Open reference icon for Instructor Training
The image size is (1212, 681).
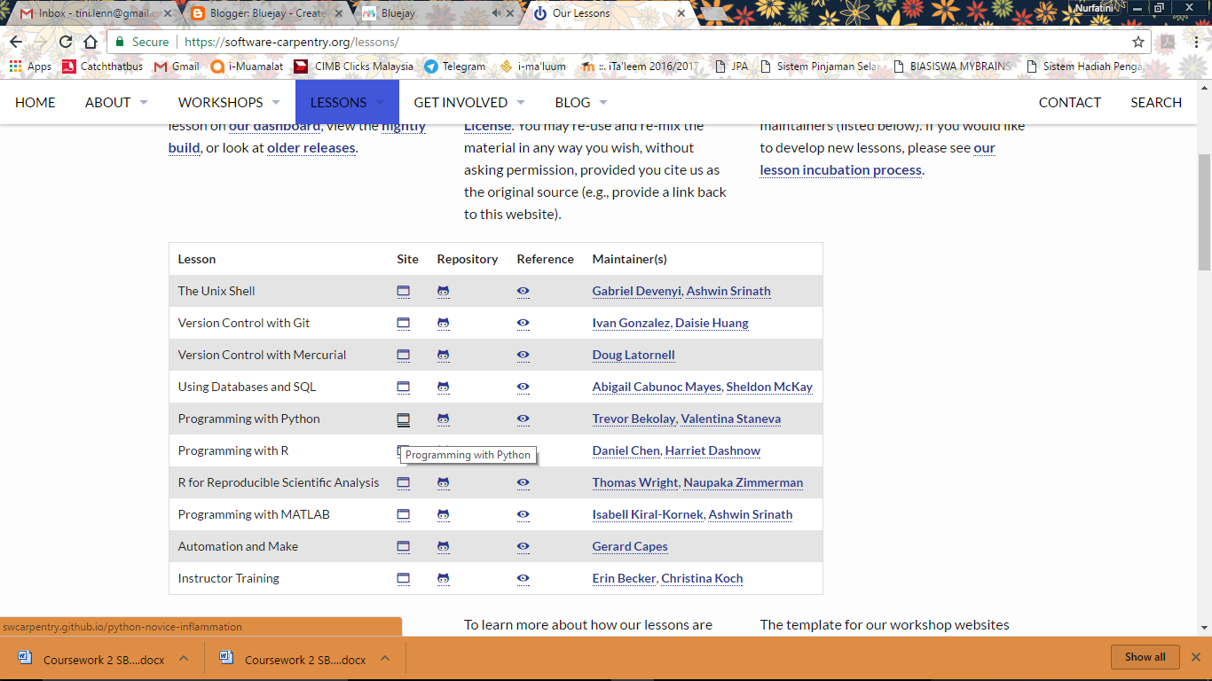[523, 578]
